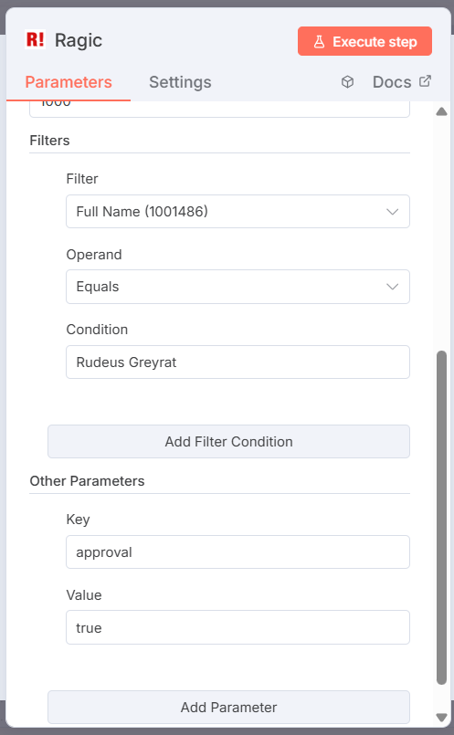Select the Parameters tab
The height and width of the screenshot is (735, 454).
[x=69, y=82]
